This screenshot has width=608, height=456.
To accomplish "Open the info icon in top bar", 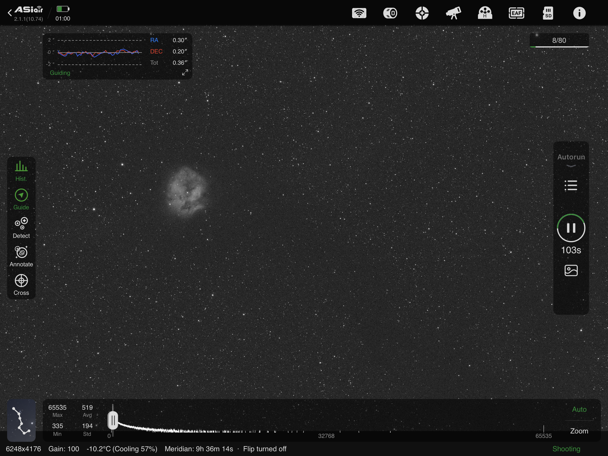I will (579, 13).
